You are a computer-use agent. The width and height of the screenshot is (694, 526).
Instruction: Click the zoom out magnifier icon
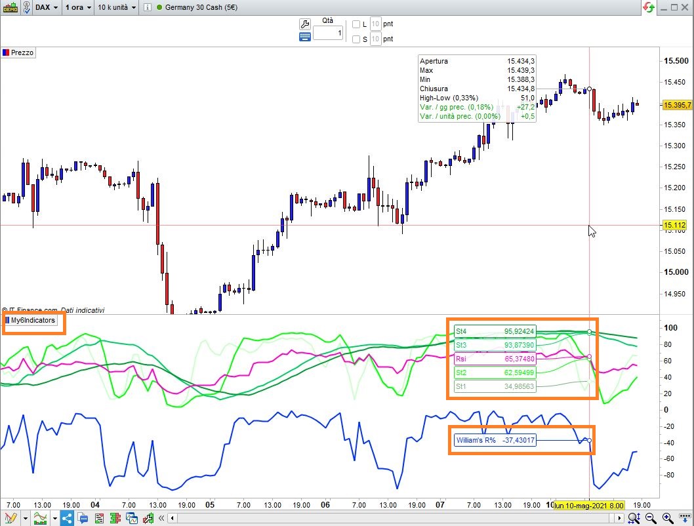651,518
